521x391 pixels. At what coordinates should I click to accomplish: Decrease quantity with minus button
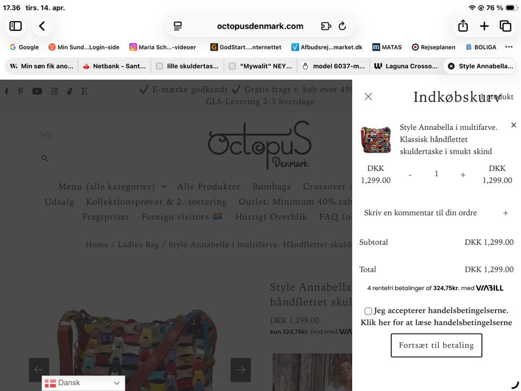point(410,174)
